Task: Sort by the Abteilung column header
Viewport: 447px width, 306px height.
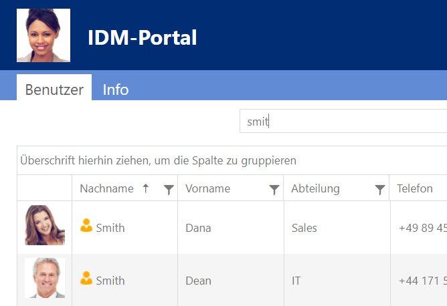Action: tap(315, 189)
